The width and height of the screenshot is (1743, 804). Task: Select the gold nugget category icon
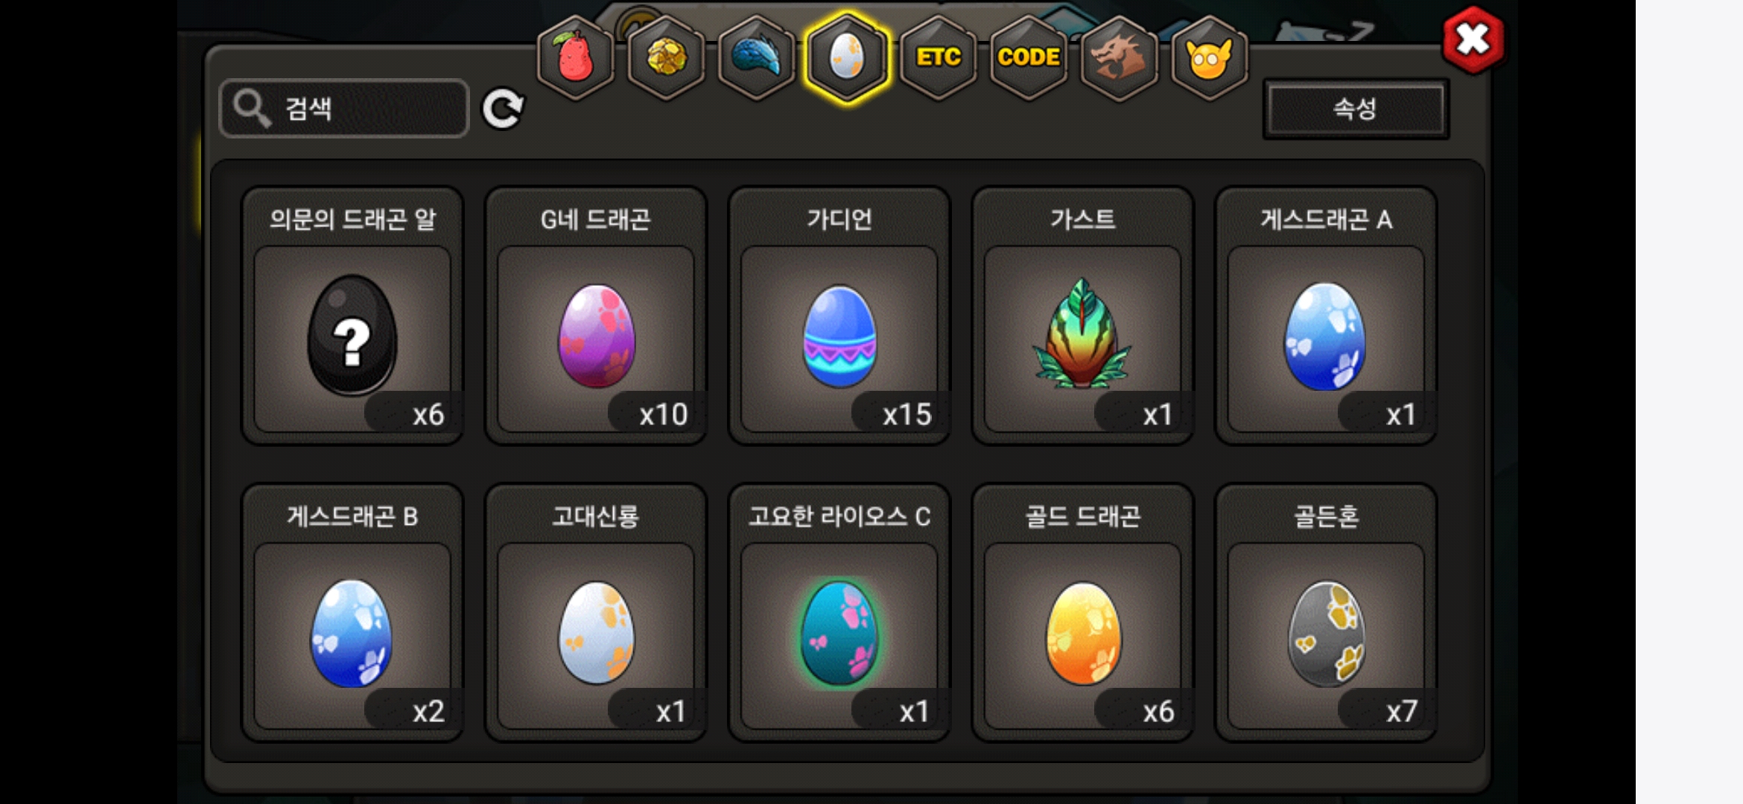tap(666, 57)
